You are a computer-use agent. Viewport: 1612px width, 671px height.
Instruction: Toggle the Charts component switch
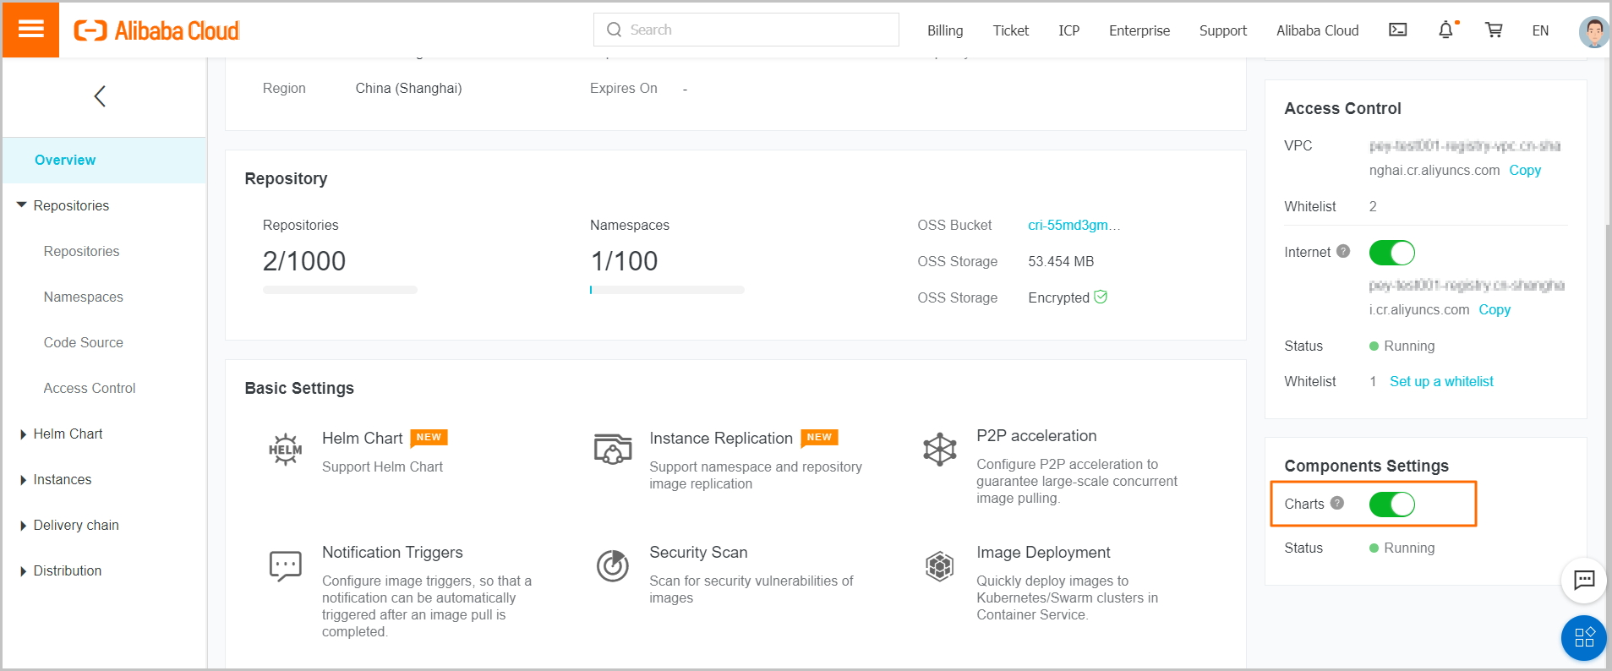coord(1392,505)
